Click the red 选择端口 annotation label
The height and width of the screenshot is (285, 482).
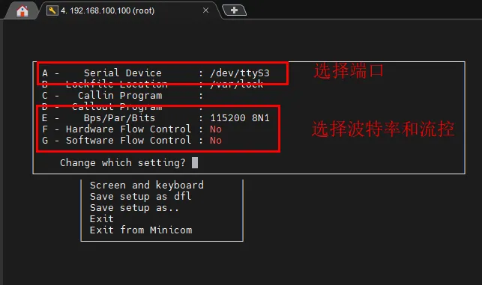coord(349,71)
